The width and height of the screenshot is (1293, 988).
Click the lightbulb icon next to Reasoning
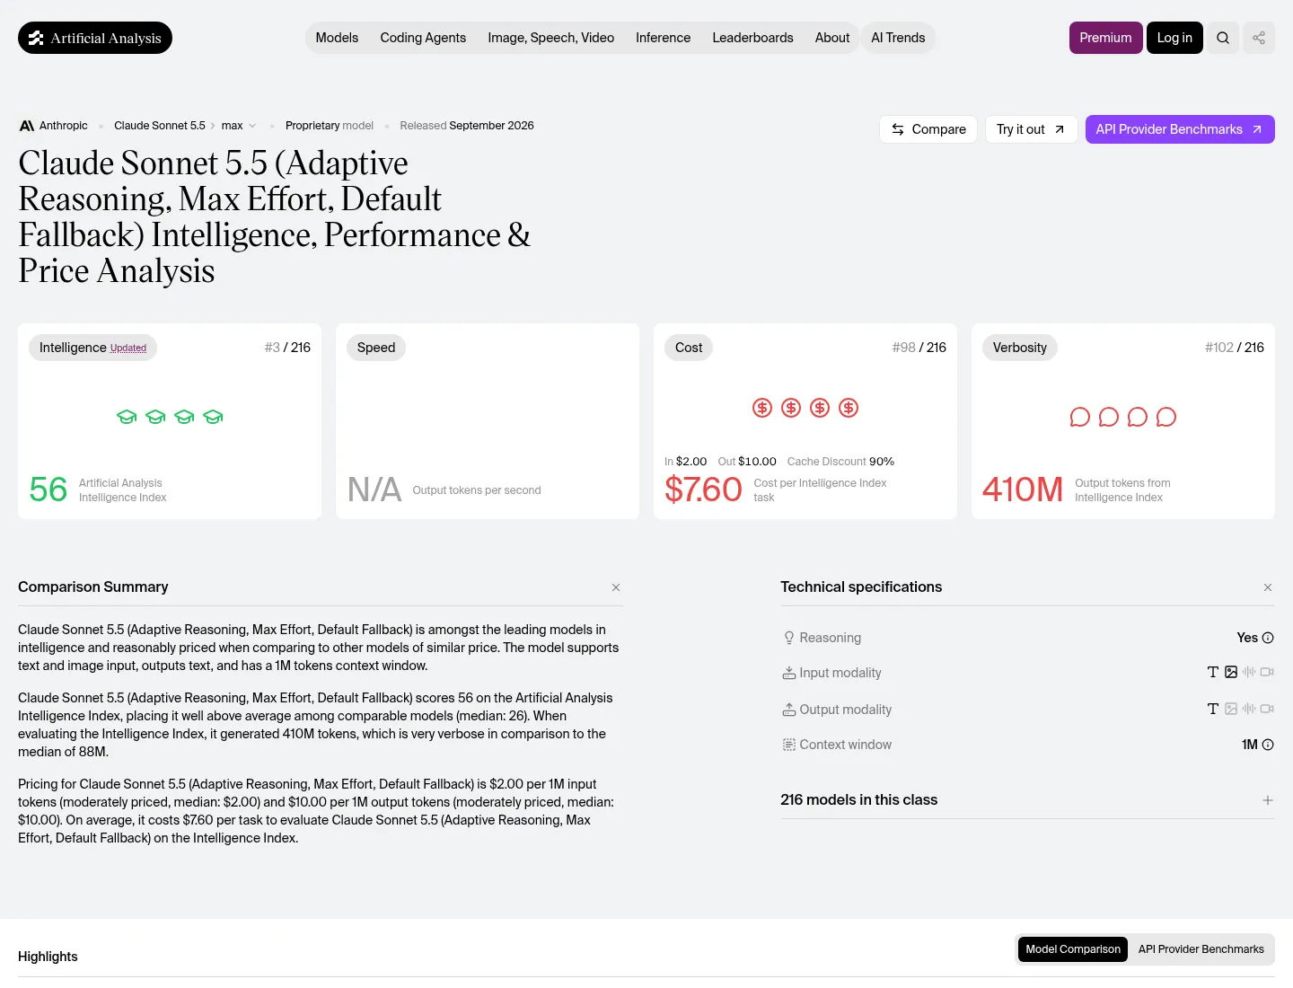(789, 638)
